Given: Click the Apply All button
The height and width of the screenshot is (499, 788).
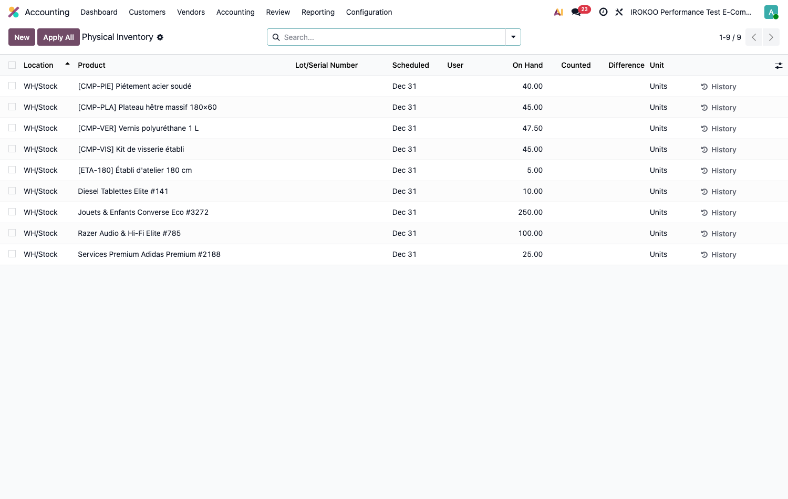Looking at the screenshot, I should (58, 37).
